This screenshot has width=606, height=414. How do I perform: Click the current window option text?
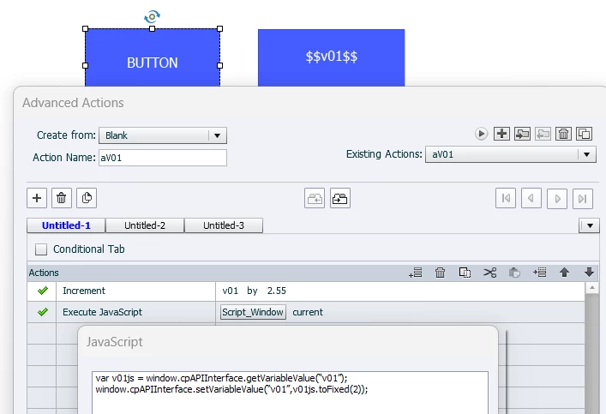pyautogui.click(x=308, y=312)
